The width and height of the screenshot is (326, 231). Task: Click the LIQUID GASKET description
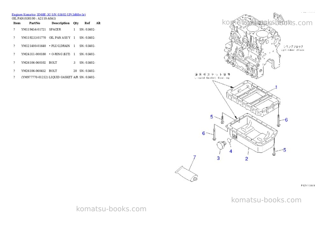60,77
